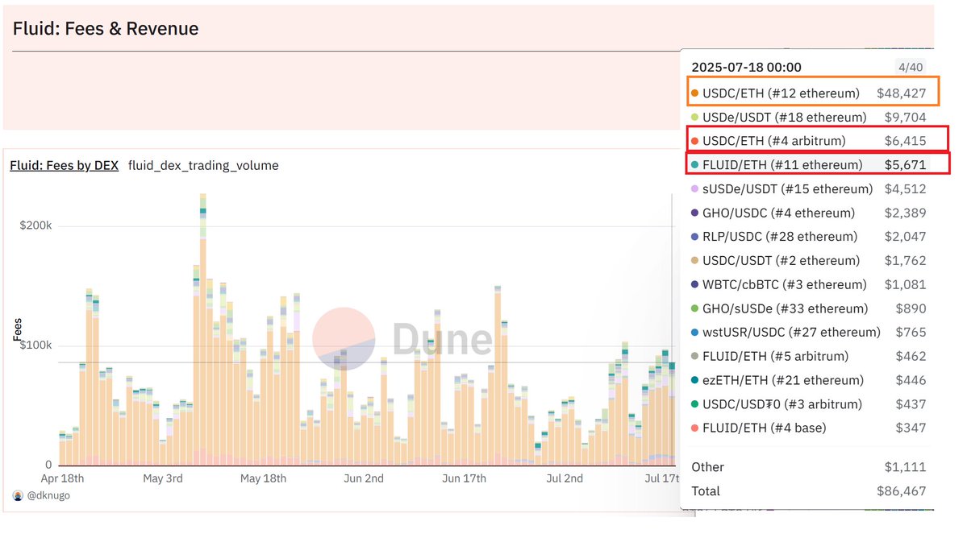
Task: Click the $100k y-axis label
Action: click(x=35, y=345)
